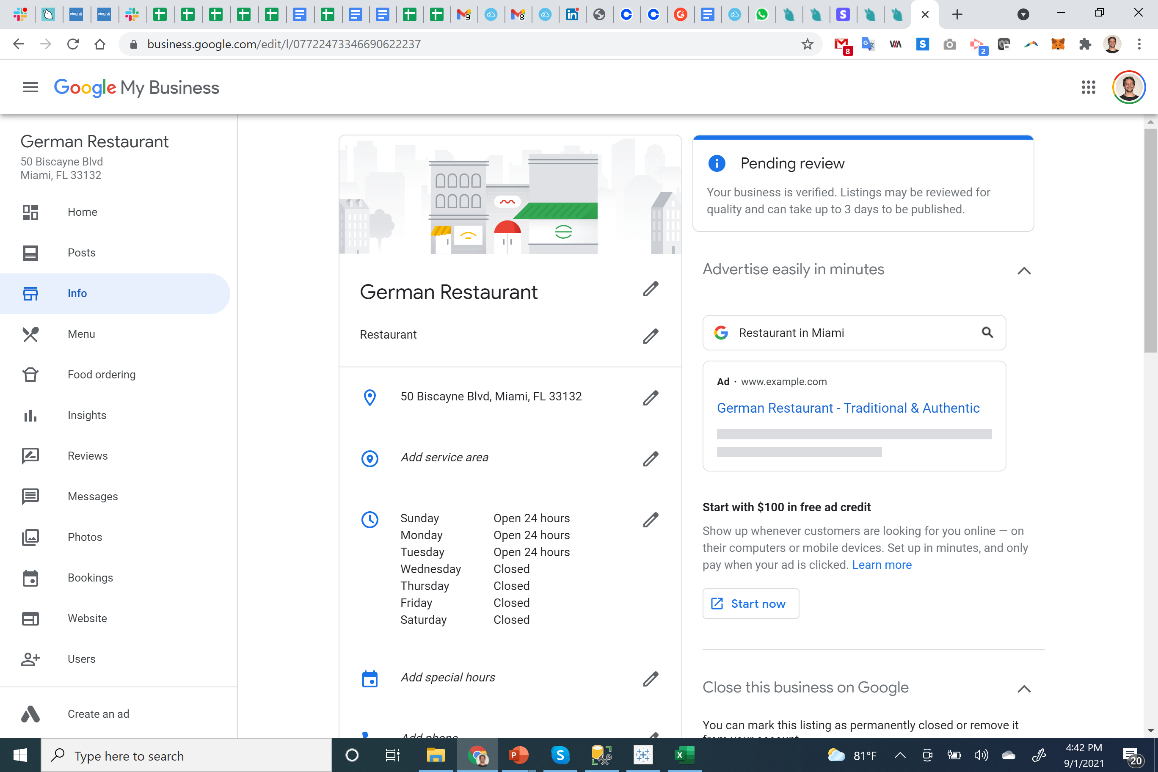Screen dimensions: 1158x772
Task: Click the location pin icon
Action: point(370,397)
